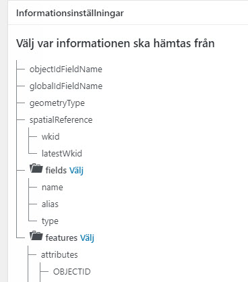The height and width of the screenshot is (282, 248).
Task: Click the tree connector line beside attributes
Action: click(x=32, y=255)
